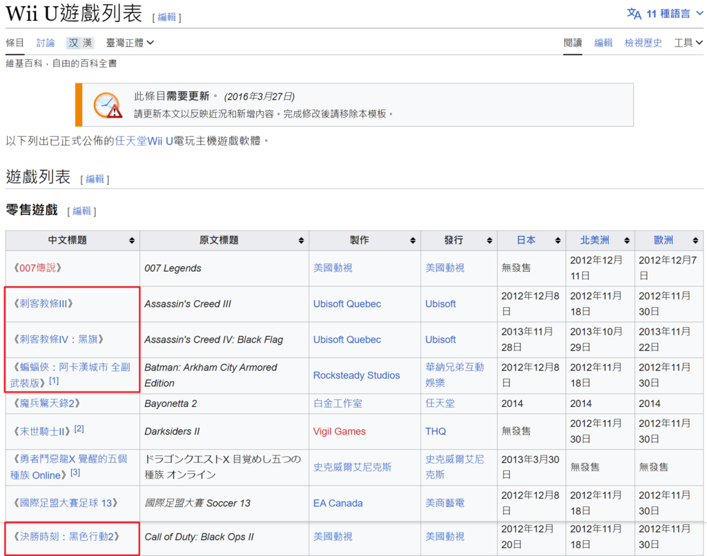Open 美國動視 publisher link in Black Ops II row
707x556 pixels.
pos(445,537)
